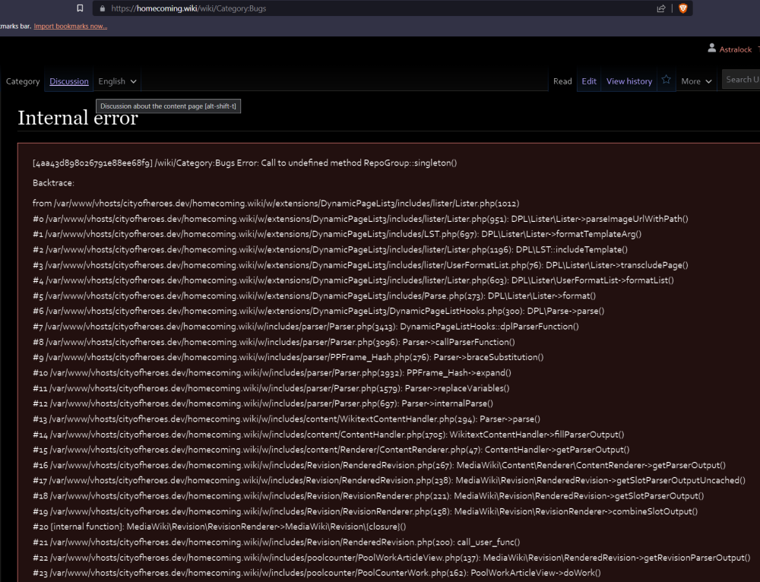Click backtrace line #22 getRevisionParserOutput()
Image resolution: width=760 pixels, height=582 pixels.
pyautogui.click(x=391, y=558)
